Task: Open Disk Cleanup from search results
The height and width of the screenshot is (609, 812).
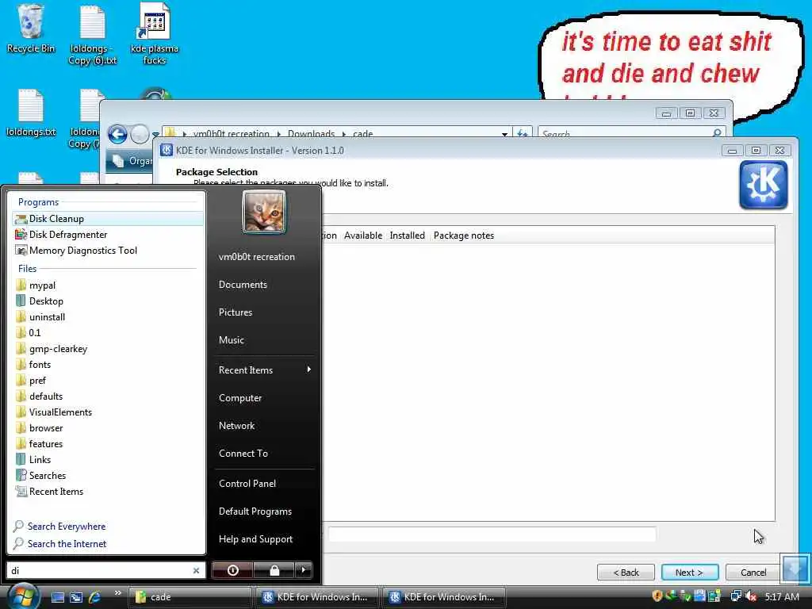Action: [107, 219]
